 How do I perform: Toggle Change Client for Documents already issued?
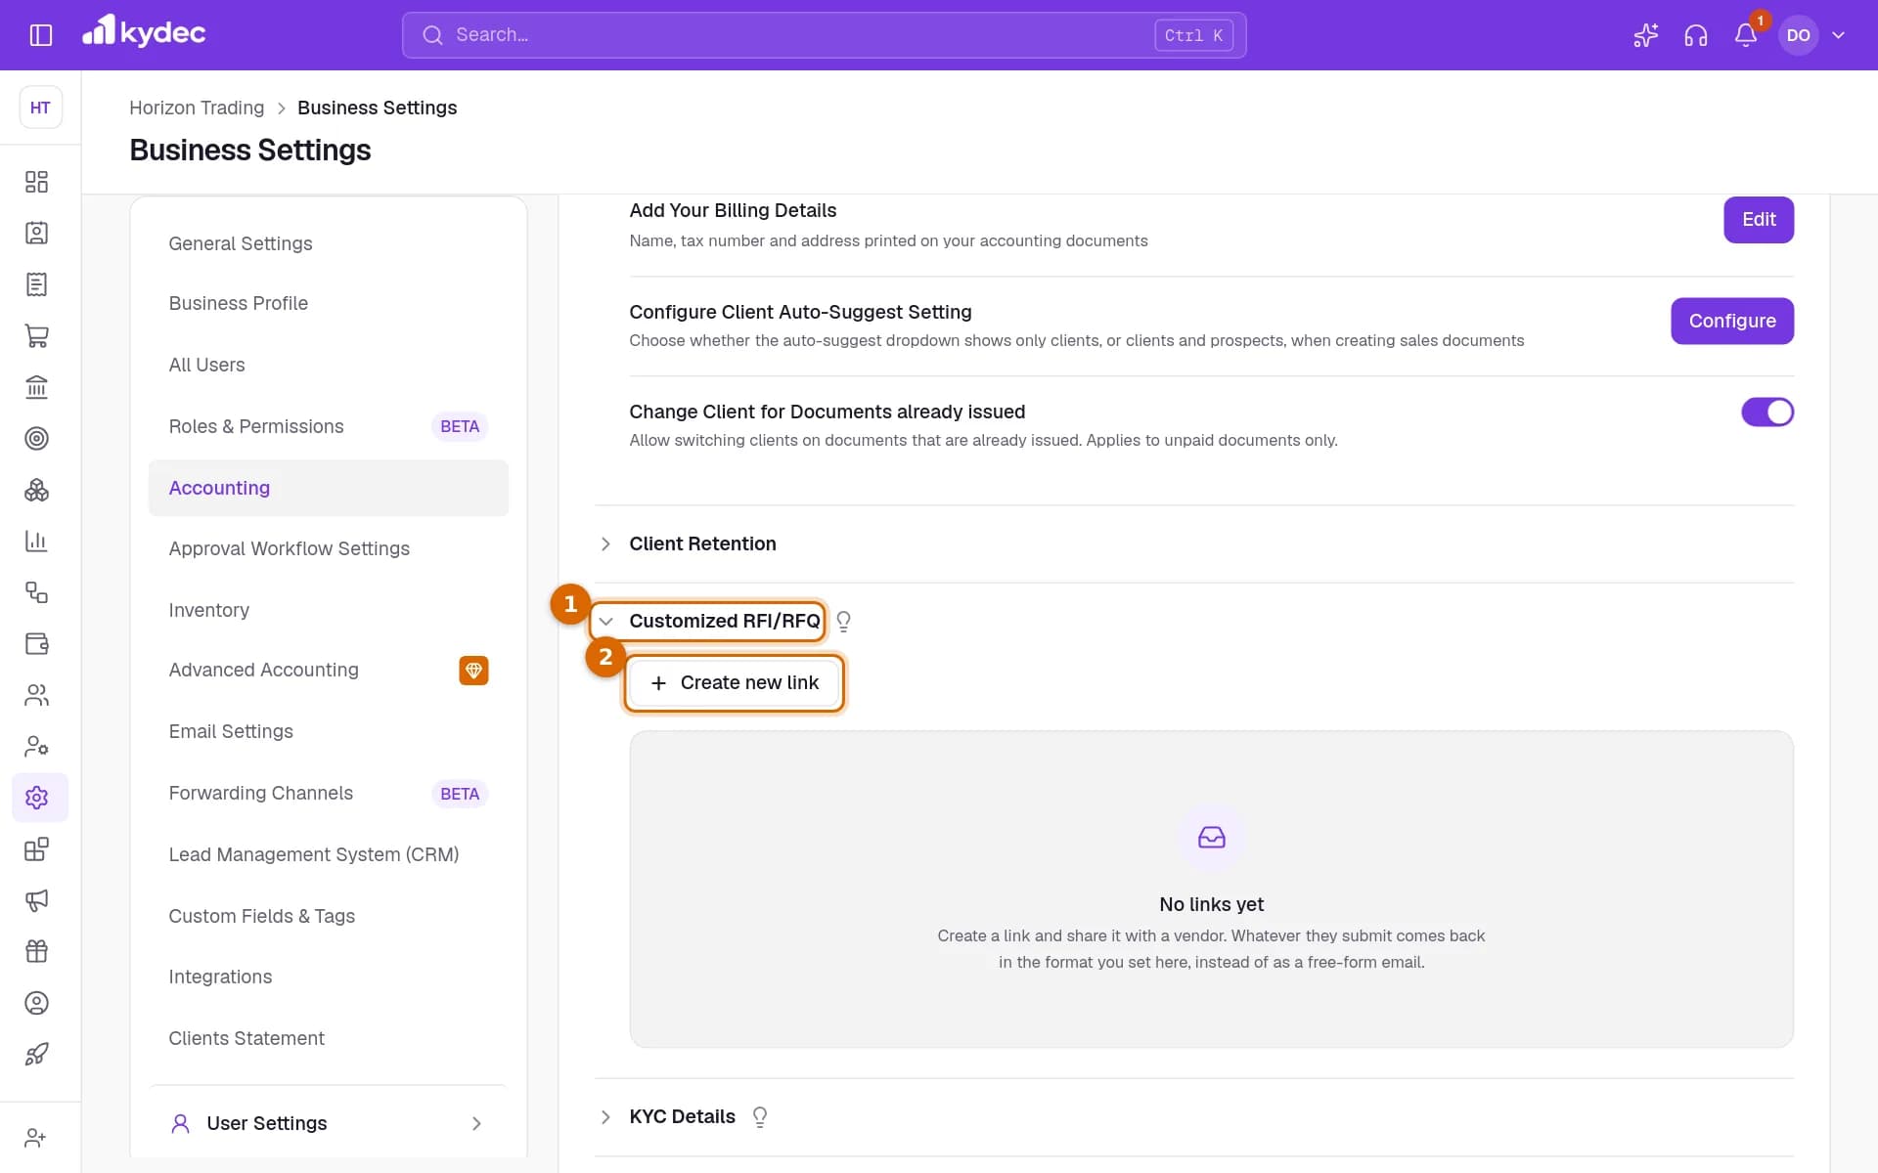coord(1766,413)
